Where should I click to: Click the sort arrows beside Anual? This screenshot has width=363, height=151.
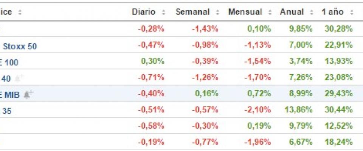(312, 12)
